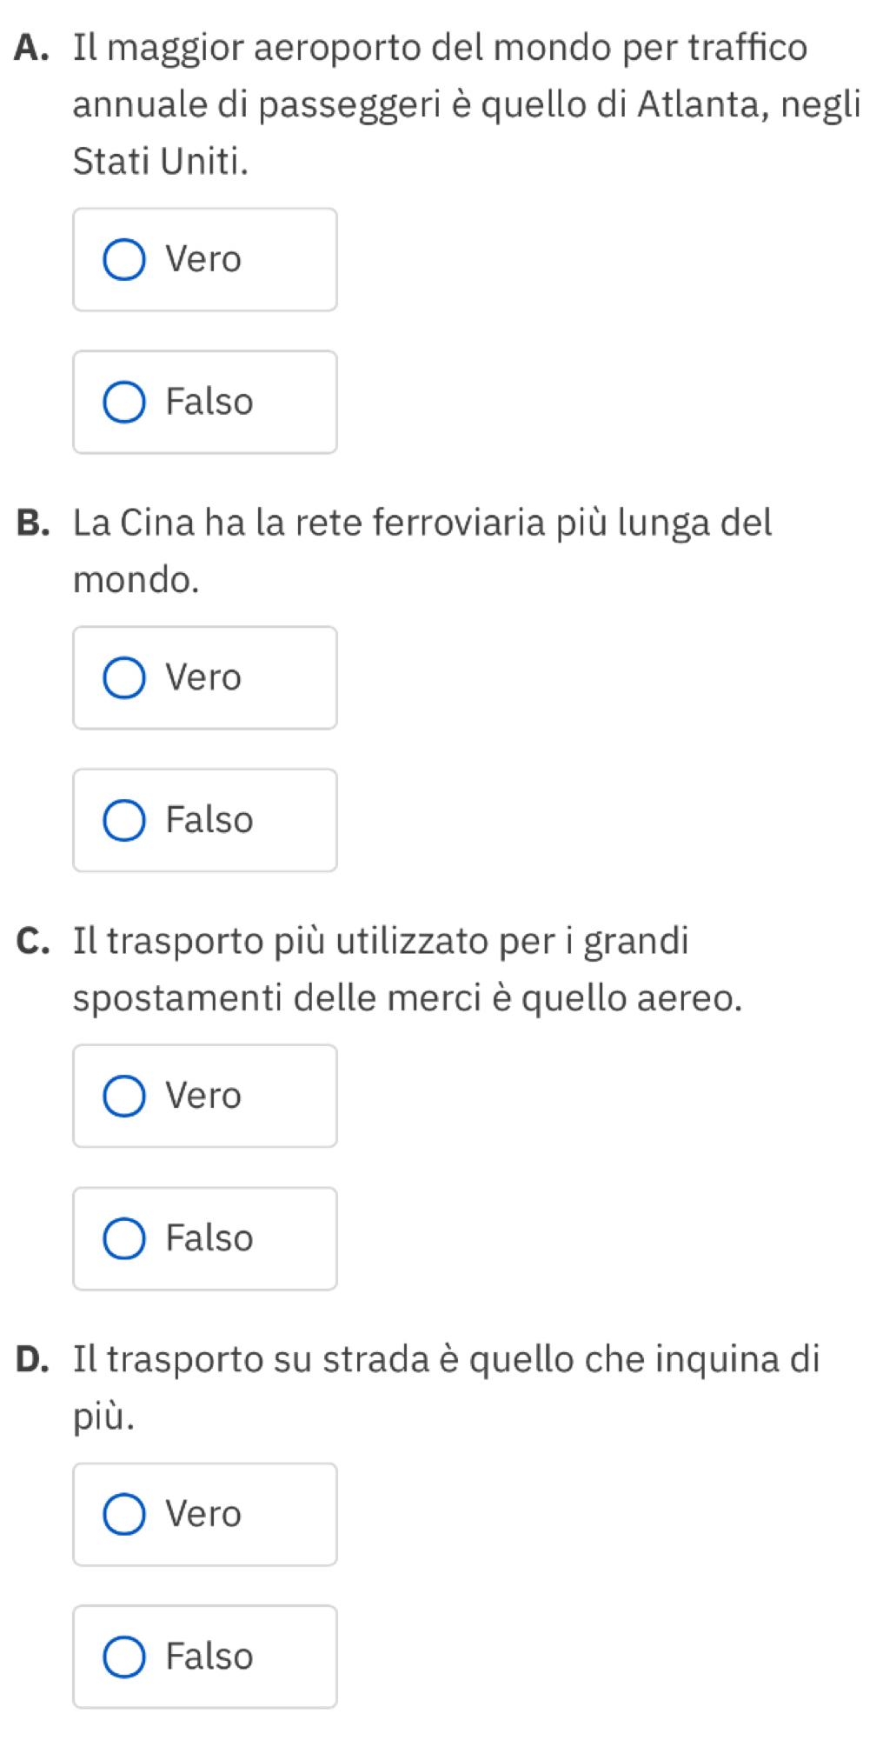Screen dimensions: 883x1747
Task: Click the statement text about goods transport by air
Action: [407, 969]
